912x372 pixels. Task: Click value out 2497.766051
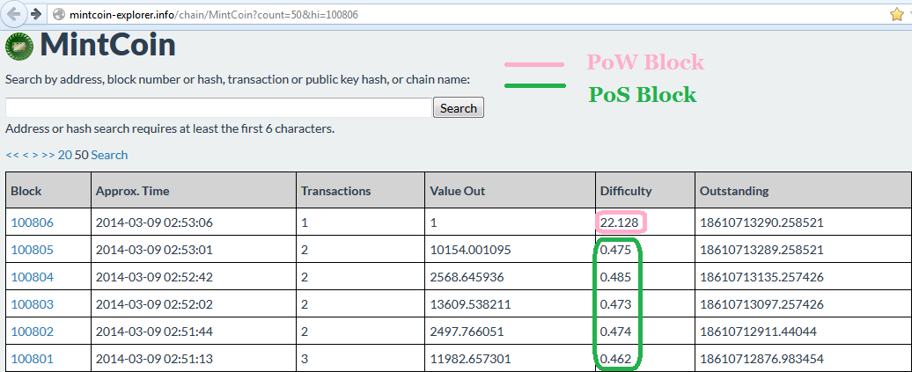coord(467,332)
